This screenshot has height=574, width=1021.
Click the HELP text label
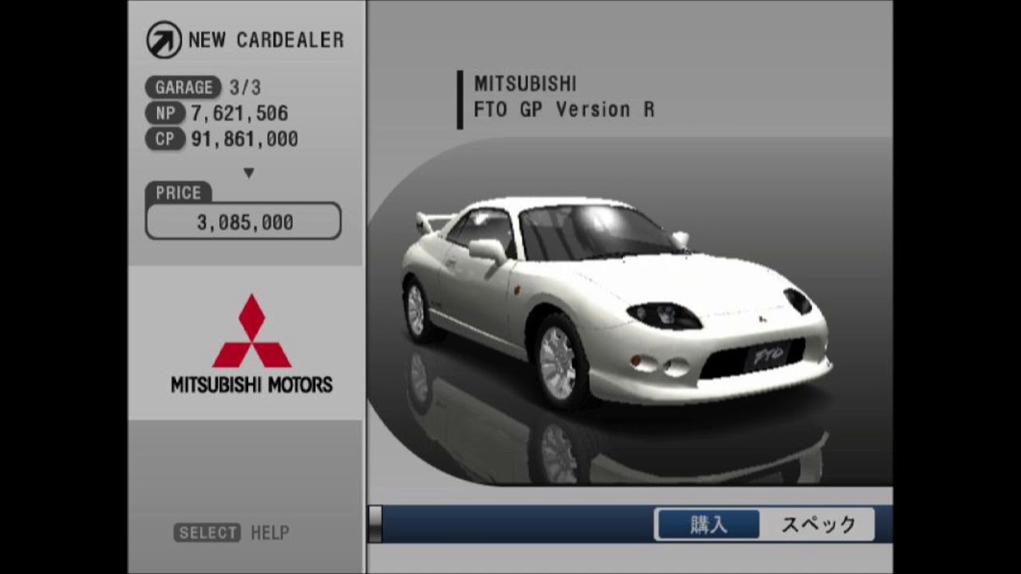click(x=270, y=533)
